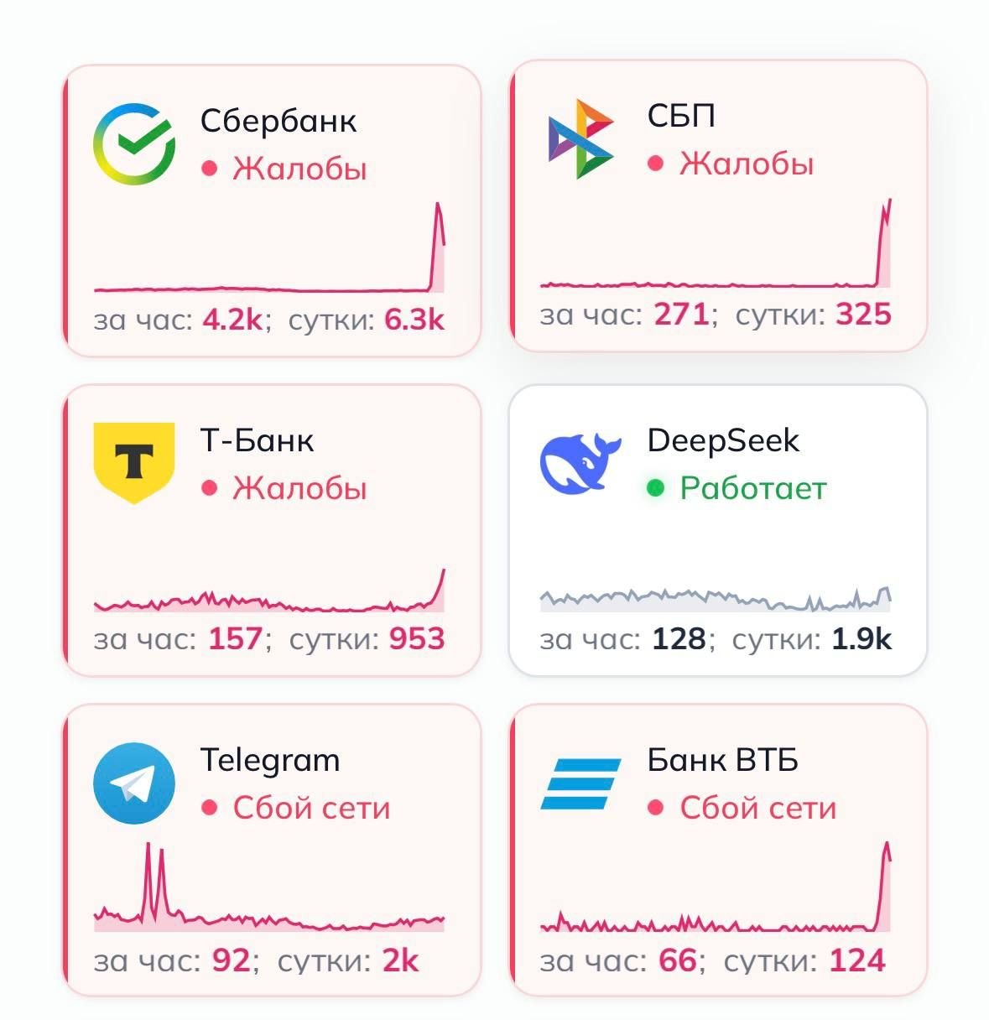Click the DeepSeek blue whale logo
This screenshot has width=989, height=1020.
(x=580, y=462)
